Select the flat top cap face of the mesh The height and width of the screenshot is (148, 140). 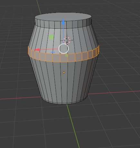point(63,17)
